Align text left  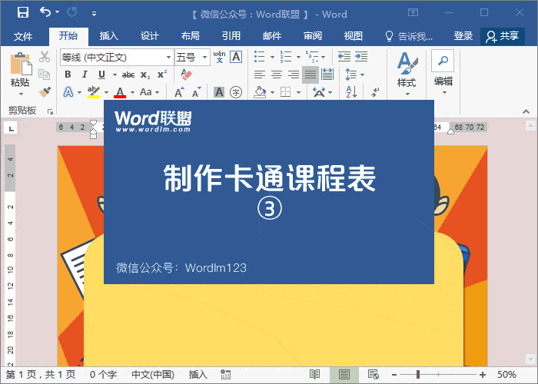[260, 74]
